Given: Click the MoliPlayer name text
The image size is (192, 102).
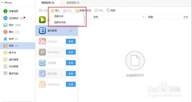Looking at the screenshot, I should (x=53, y=52).
